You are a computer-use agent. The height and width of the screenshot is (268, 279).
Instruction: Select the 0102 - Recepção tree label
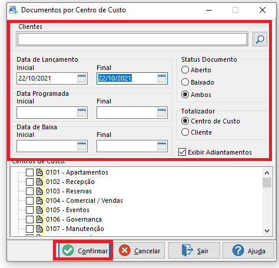(x=70, y=182)
